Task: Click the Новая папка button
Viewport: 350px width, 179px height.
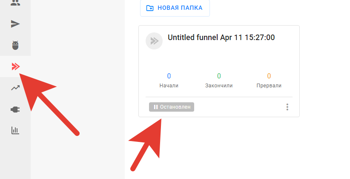Action: 175,8
